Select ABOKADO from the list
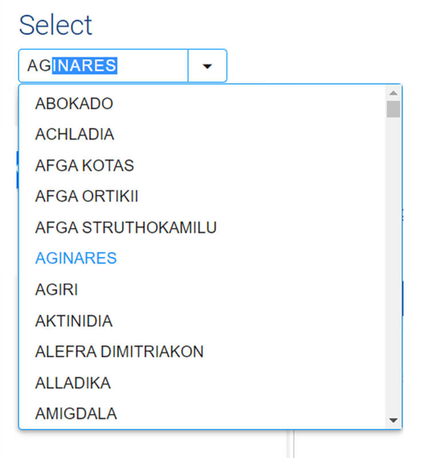Image resolution: width=429 pixels, height=458 pixels. 74,104
